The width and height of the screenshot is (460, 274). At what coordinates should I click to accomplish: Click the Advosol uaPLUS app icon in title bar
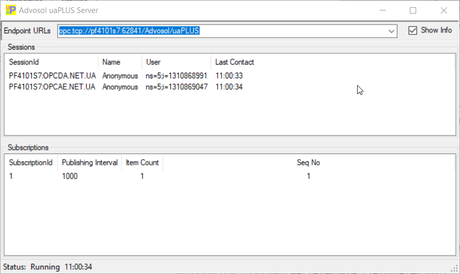[x=11, y=10]
